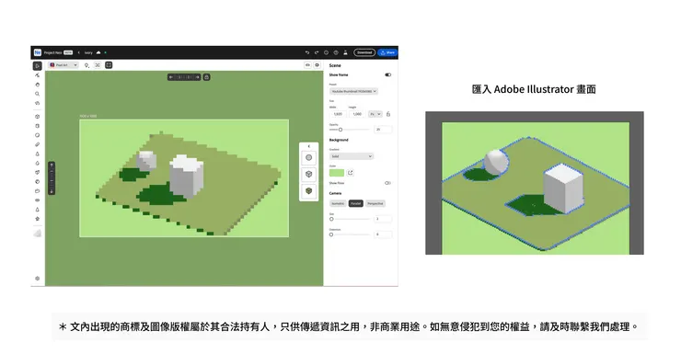Select the wireframe cube style thumbnail
The image size is (681, 354).
pyautogui.click(x=309, y=175)
